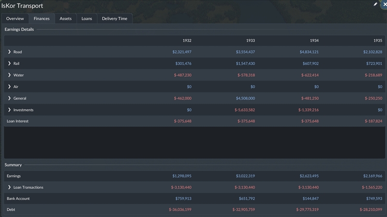Image resolution: width=387 pixels, height=217 pixels.
Task: Click Bank Account 1935 value $749,593
Action: pos(374,199)
